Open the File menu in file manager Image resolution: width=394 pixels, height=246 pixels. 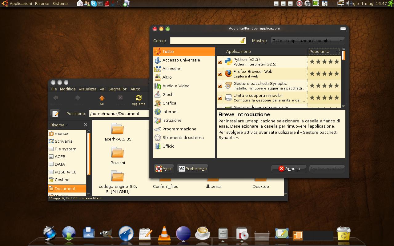[54, 89]
